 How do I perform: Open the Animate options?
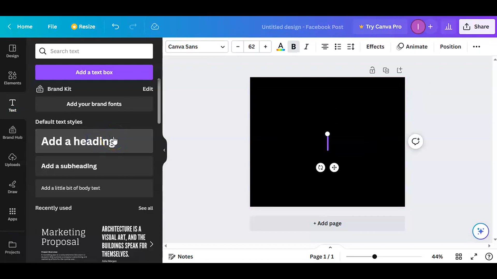pos(412,47)
